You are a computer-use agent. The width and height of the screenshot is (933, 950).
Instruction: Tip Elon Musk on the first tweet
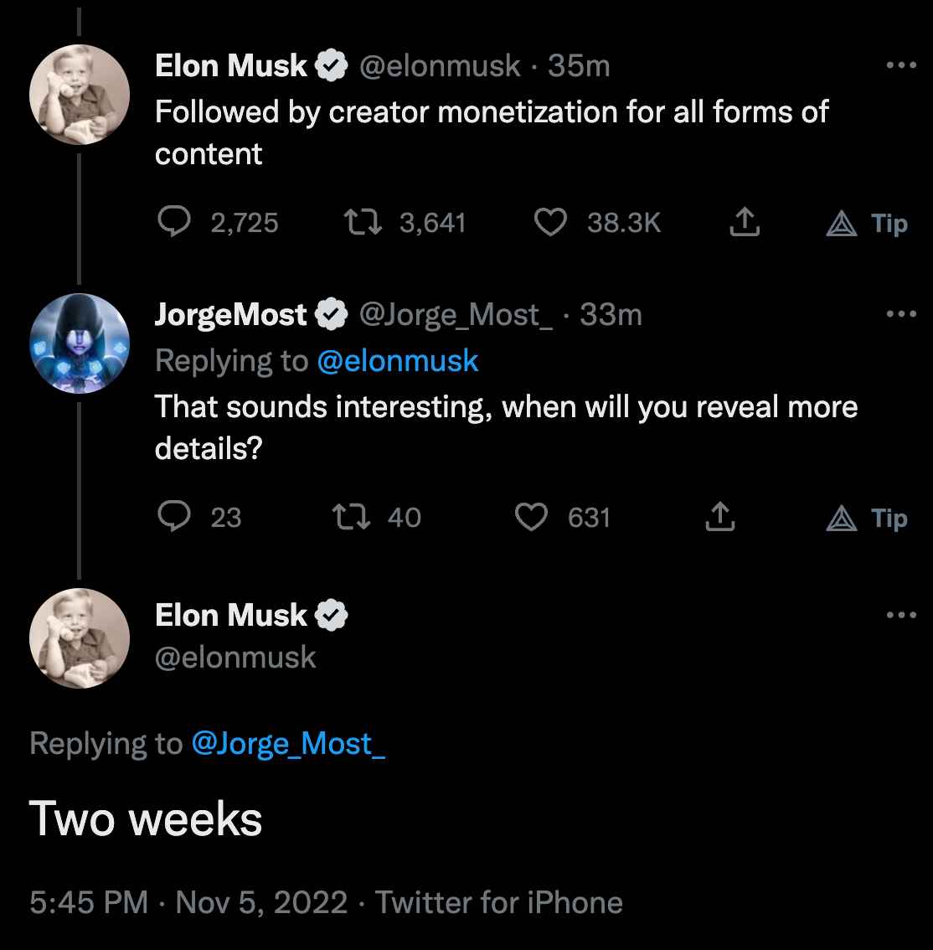pos(868,224)
